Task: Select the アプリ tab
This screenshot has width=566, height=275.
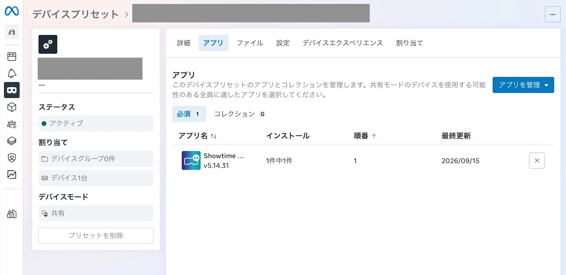Action: pyautogui.click(x=213, y=43)
